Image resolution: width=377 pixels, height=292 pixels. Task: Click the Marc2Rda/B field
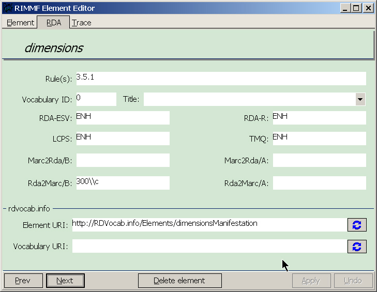tap(123, 160)
